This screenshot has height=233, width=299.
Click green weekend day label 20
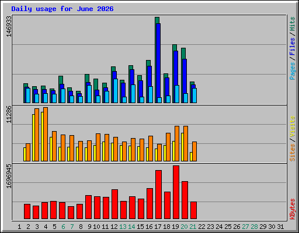click(x=184, y=227)
